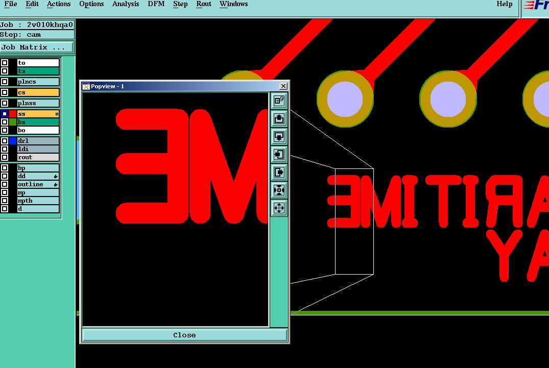Image resolution: width=549 pixels, height=368 pixels.
Task: Select the layer named bs
Action: pos(38,122)
